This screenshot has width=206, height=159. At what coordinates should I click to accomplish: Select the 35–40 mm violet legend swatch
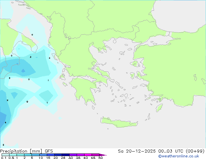click(81, 155)
